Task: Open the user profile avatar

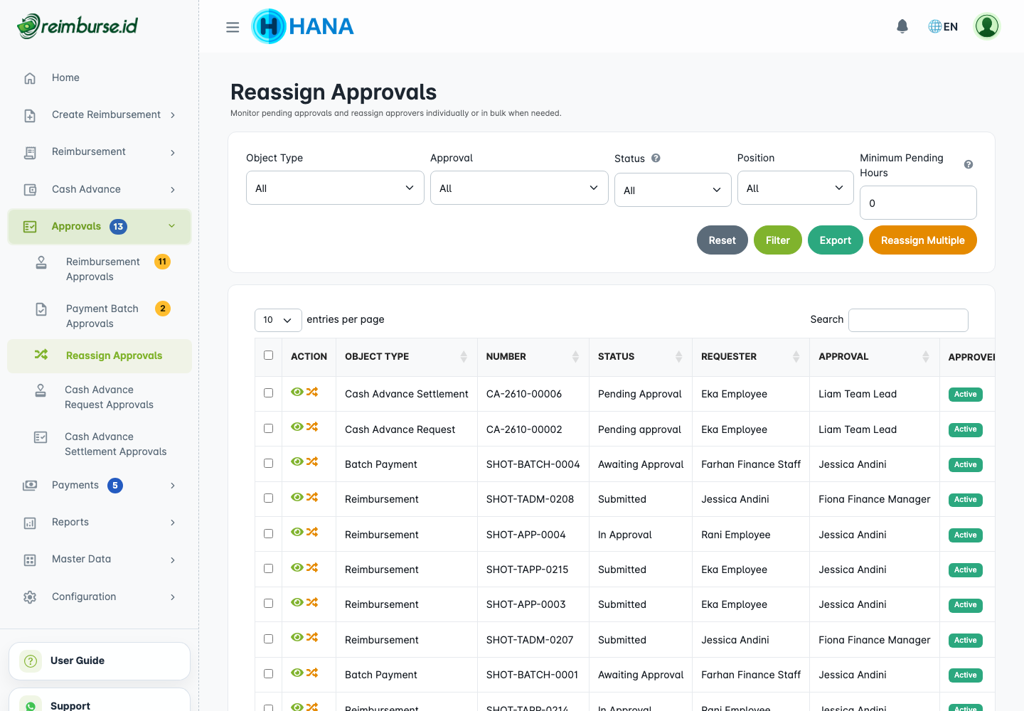Action: pyautogui.click(x=987, y=26)
